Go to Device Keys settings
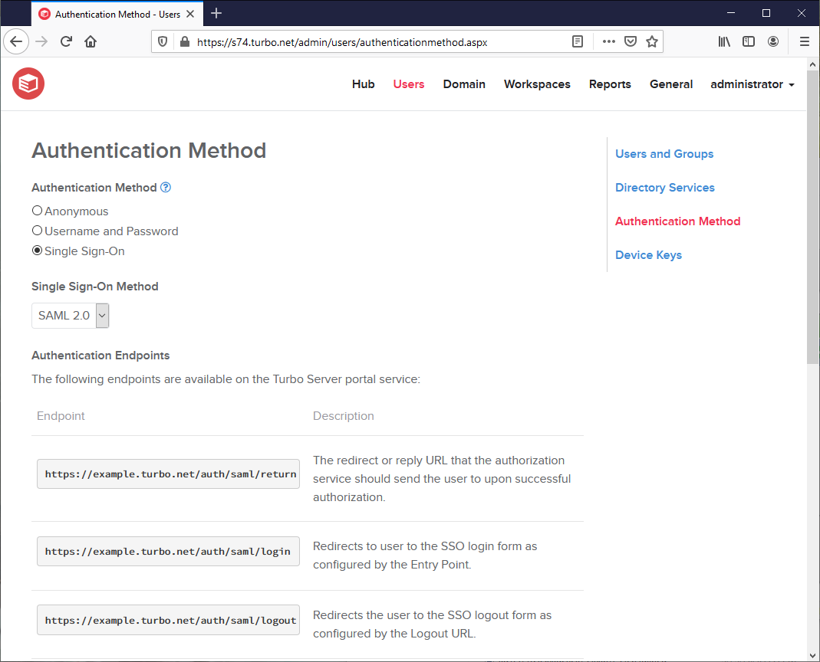820x662 pixels. (648, 254)
